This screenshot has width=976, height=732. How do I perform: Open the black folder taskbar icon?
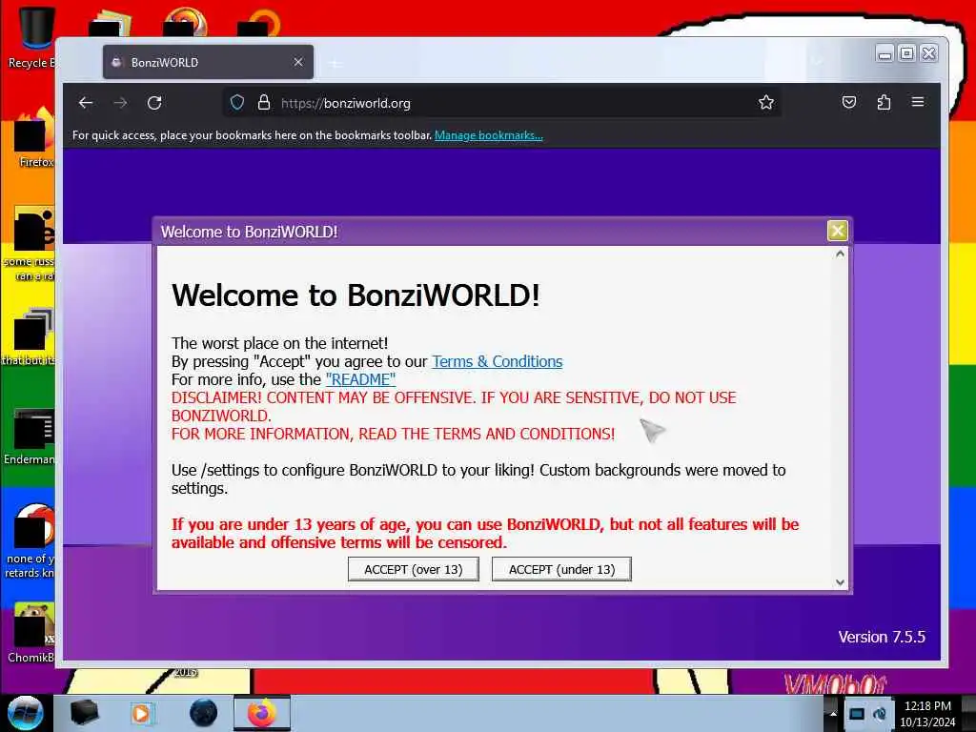(x=84, y=713)
